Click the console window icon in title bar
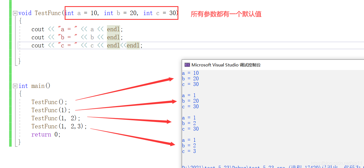Image resolution: width=364 pixels, height=168 pixels. [187, 65]
